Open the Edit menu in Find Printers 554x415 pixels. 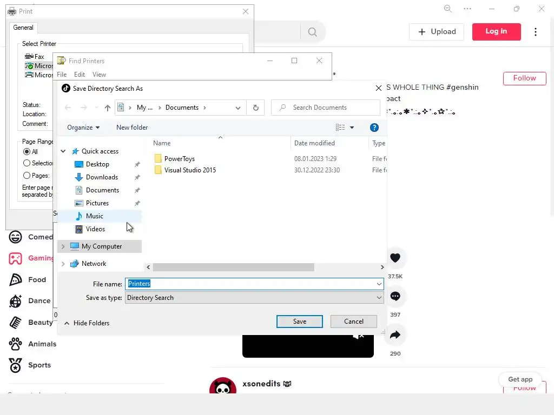coord(80,75)
